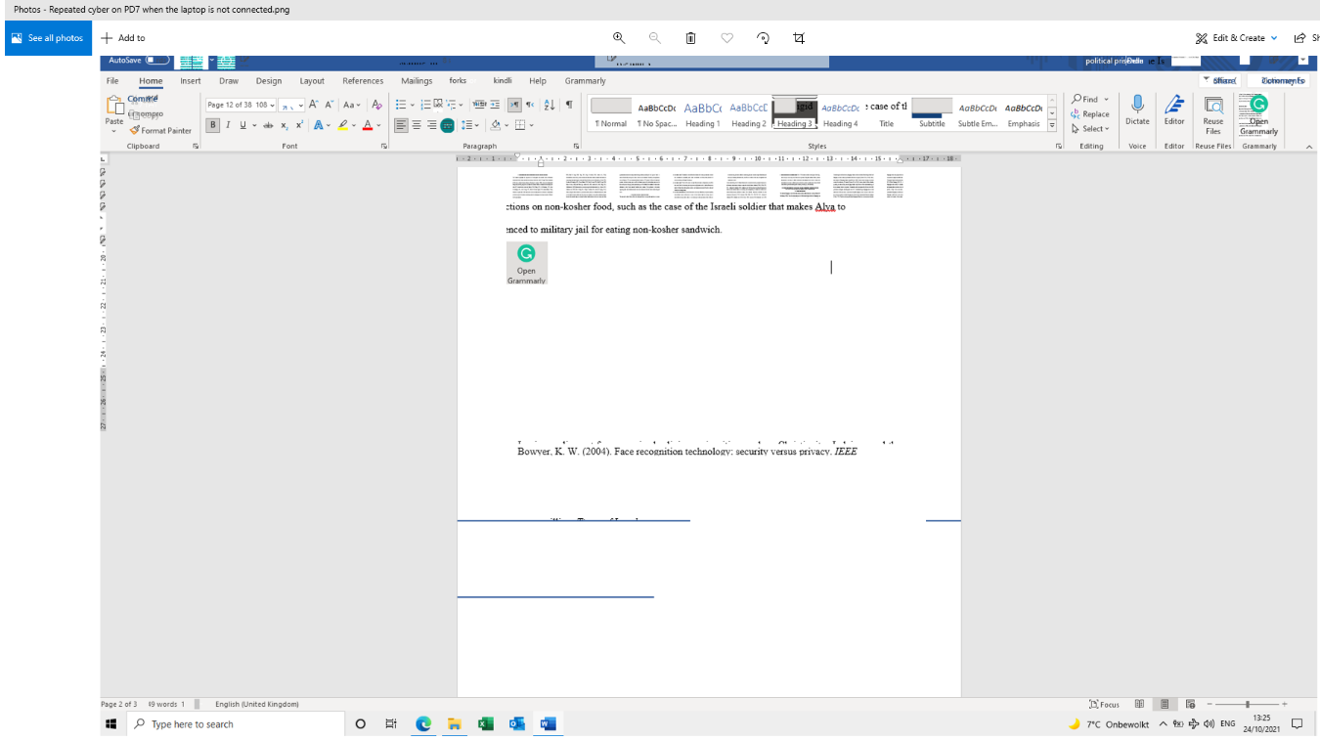Image resolution: width=1320 pixels, height=741 pixels.
Task: Adjust the Word zoom slider
Action: coord(1247,704)
